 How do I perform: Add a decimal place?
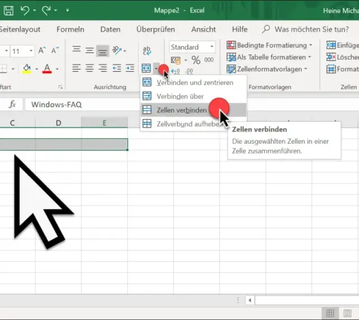176,71
